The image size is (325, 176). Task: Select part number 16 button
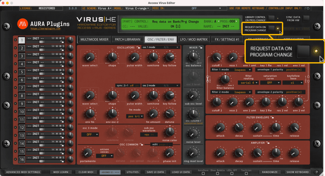tap(22, 160)
